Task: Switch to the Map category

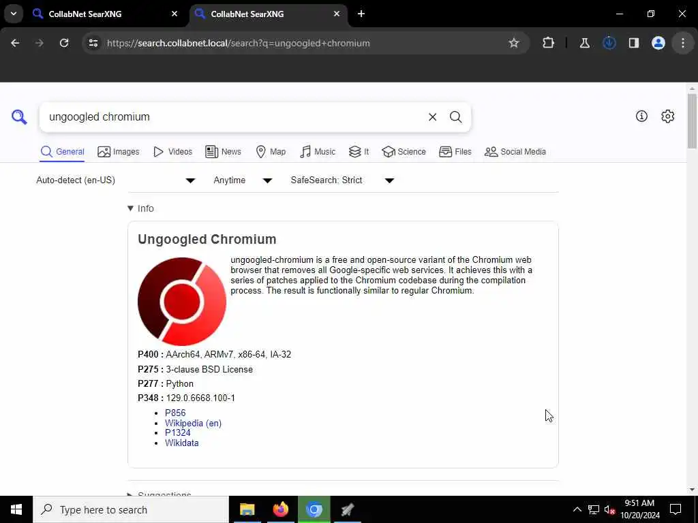Action: pos(271,152)
